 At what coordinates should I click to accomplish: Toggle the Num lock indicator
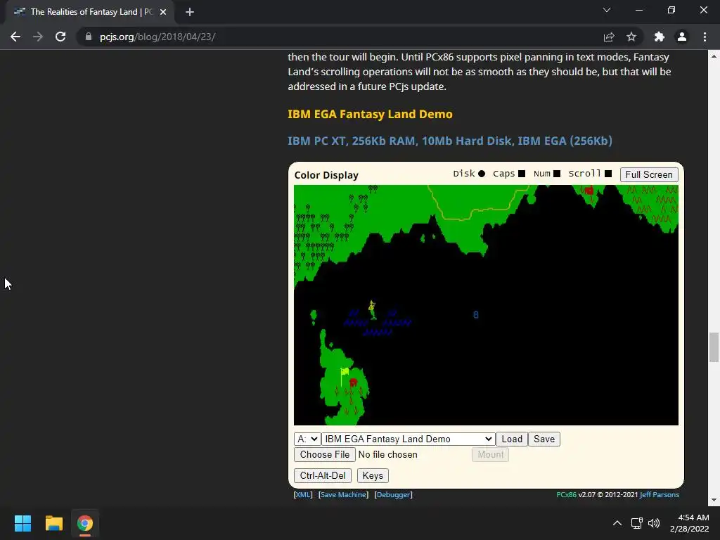point(557,174)
